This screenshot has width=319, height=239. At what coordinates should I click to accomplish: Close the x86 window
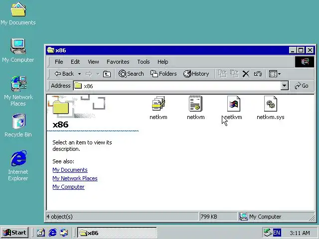click(310, 50)
